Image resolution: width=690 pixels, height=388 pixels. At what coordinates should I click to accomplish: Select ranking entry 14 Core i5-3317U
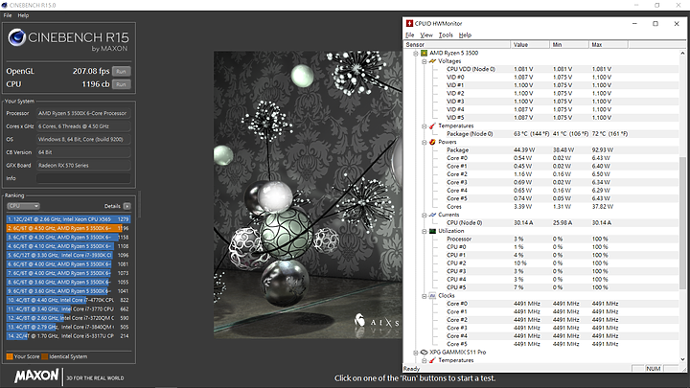point(68,336)
